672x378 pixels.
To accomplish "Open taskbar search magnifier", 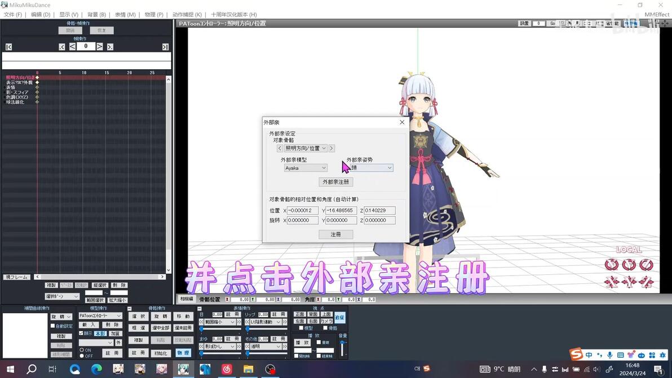I will pyautogui.click(x=31, y=369).
